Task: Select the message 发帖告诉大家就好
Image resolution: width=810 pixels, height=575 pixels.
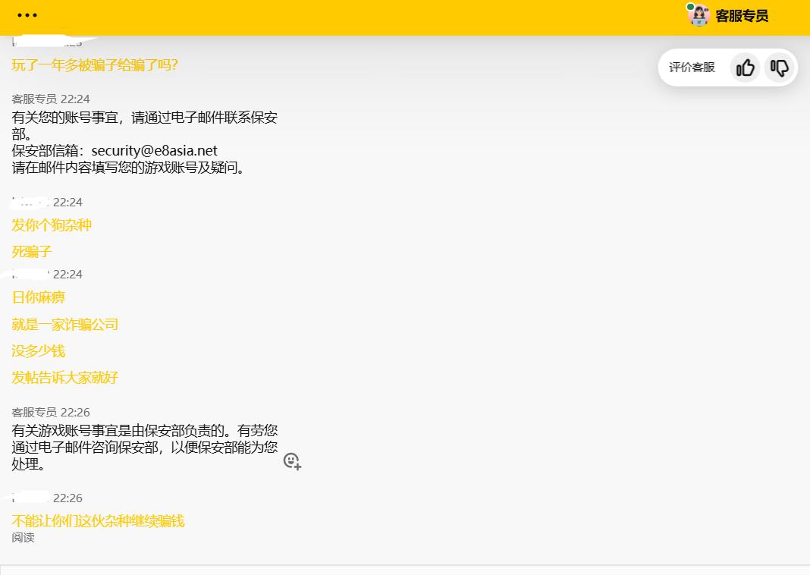Action: [64, 377]
